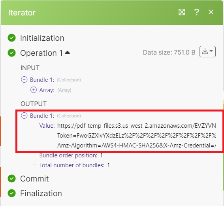The width and height of the screenshot is (224, 206).
Task: Click the Operation 1 green check icon
Action: [x=11, y=53]
